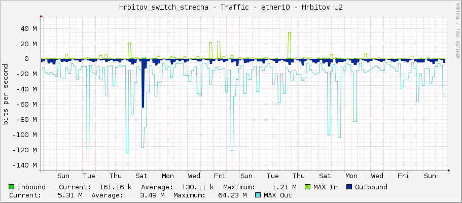Click the '-20 M' y-axis label
Image resolution: width=462 pixels, height=203 pixels.
(26, 74)
